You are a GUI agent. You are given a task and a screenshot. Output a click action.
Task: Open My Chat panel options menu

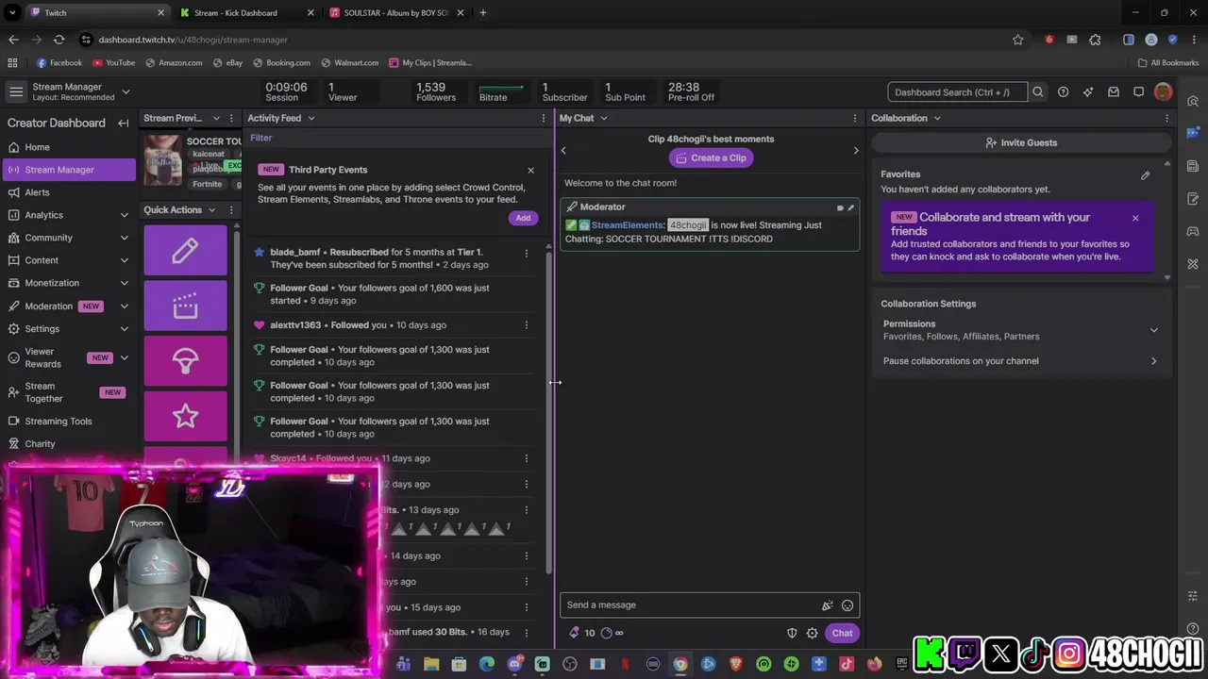click(855, 118)
